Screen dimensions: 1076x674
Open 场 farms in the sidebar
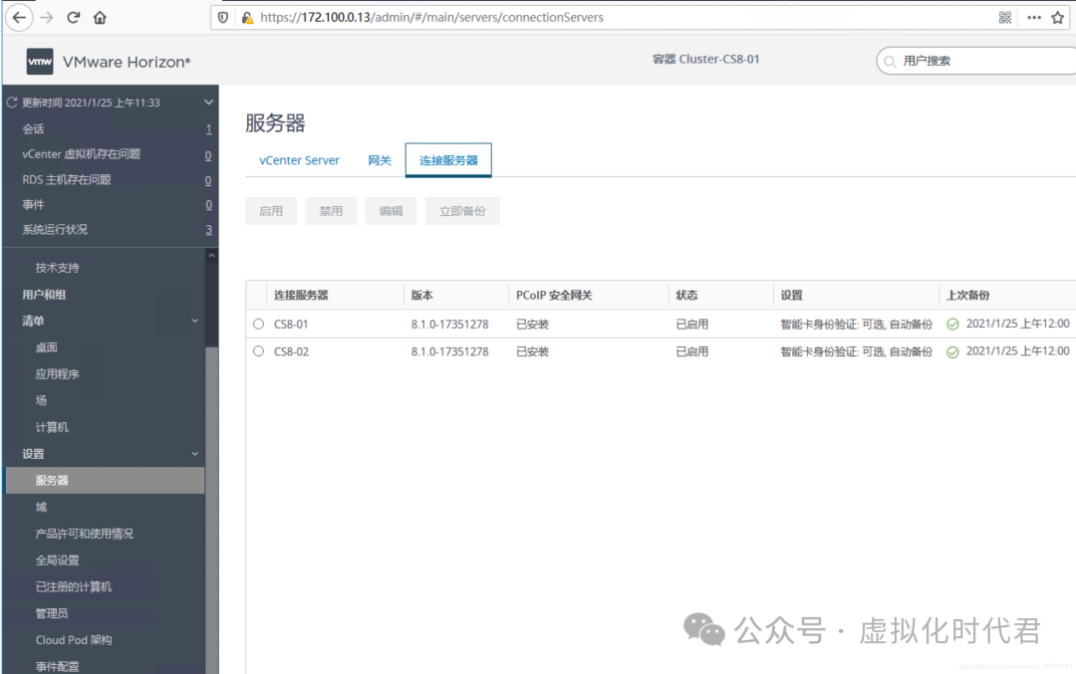point(41,400)
